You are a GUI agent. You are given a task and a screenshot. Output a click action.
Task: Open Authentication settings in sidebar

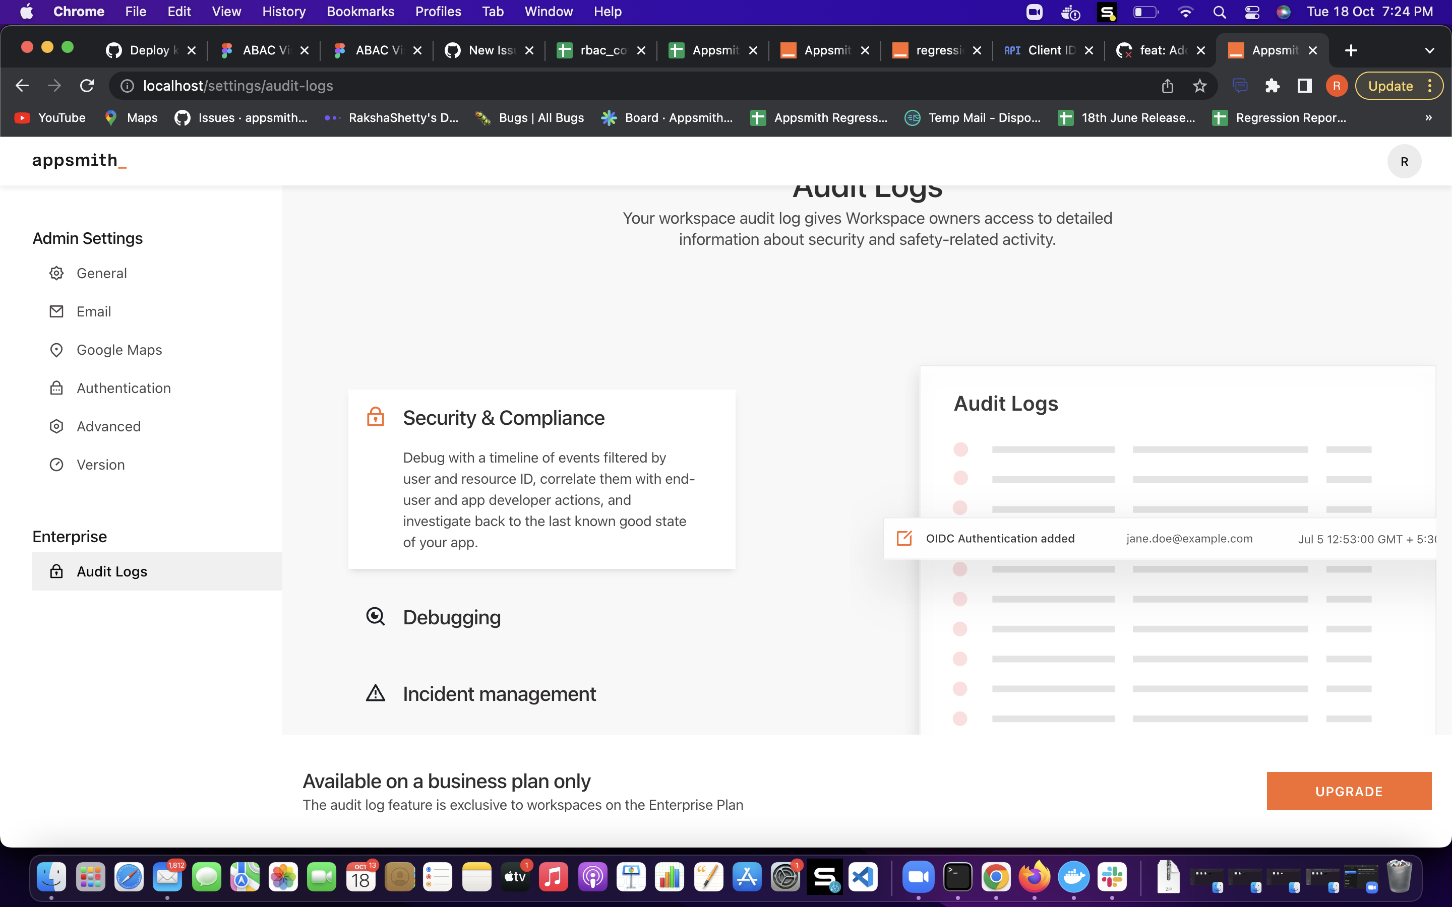coord(123,388)
